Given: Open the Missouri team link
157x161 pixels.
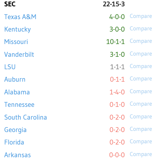Looking at the screenshot, I should [16, 42].
